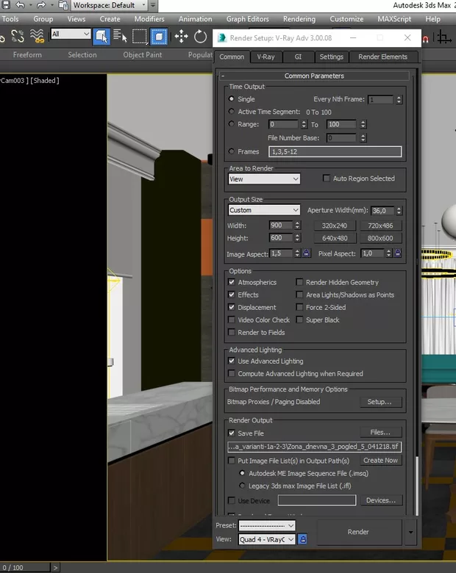Switch to the V-Ray tab
This screenshot has height=573, width=456.
tap(266, 57)
